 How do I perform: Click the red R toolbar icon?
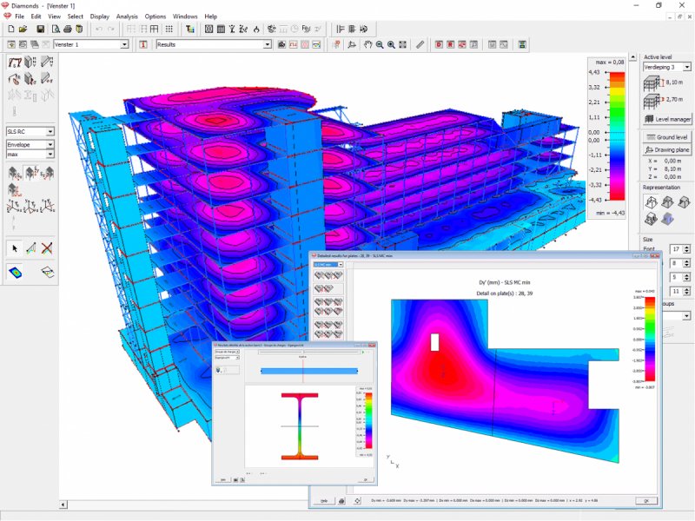[450, 45]
